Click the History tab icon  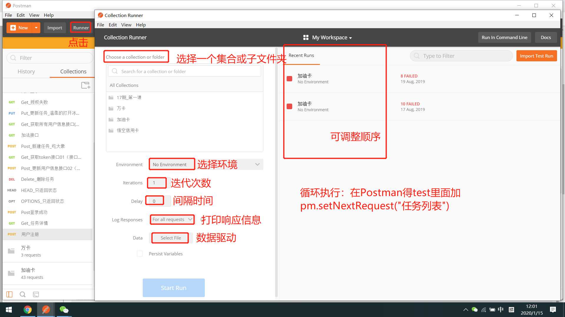[x=26, y=71]
